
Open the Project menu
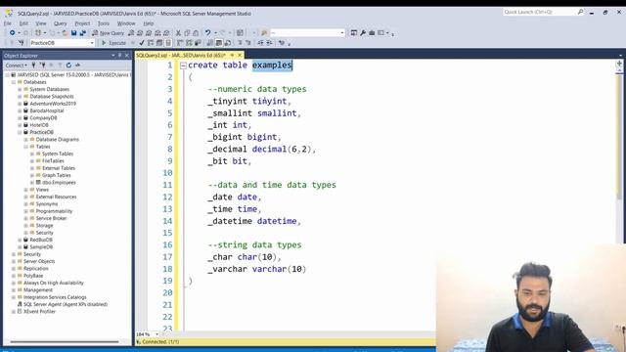[x=82, y=23]
